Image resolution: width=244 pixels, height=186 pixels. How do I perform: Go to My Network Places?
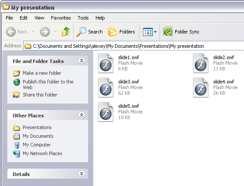tap(42, 153)
